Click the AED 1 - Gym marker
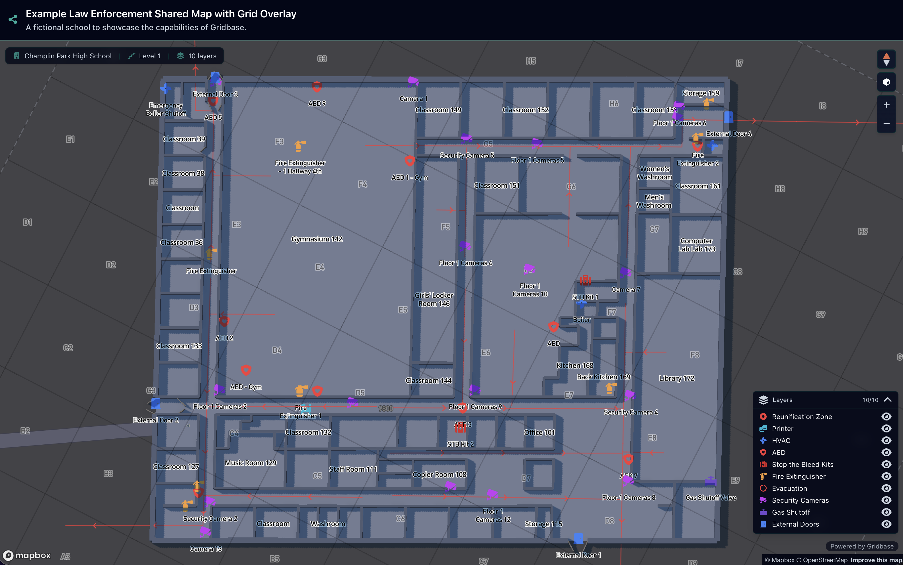Screen dimensions: 903x565 pyautogui.click(x=409, y=161)
